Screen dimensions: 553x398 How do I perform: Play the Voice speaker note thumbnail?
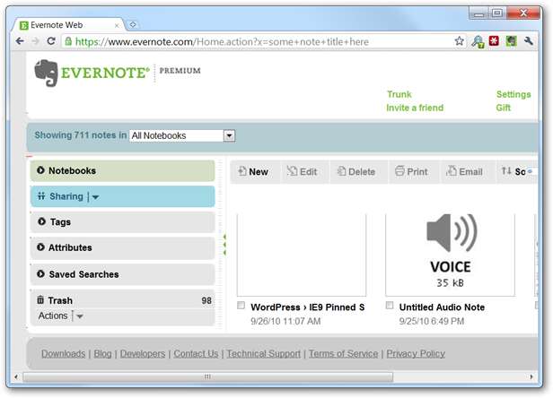(x=451, y=235)
